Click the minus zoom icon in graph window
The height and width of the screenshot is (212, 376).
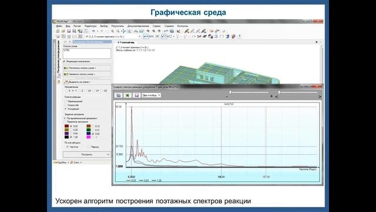coord(227,97)
